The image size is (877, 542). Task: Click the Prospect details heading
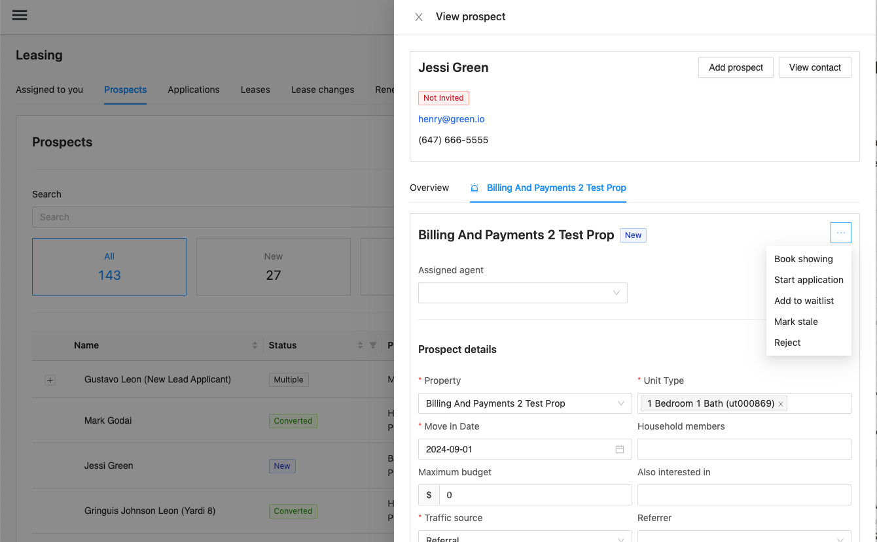coord(457,349)
